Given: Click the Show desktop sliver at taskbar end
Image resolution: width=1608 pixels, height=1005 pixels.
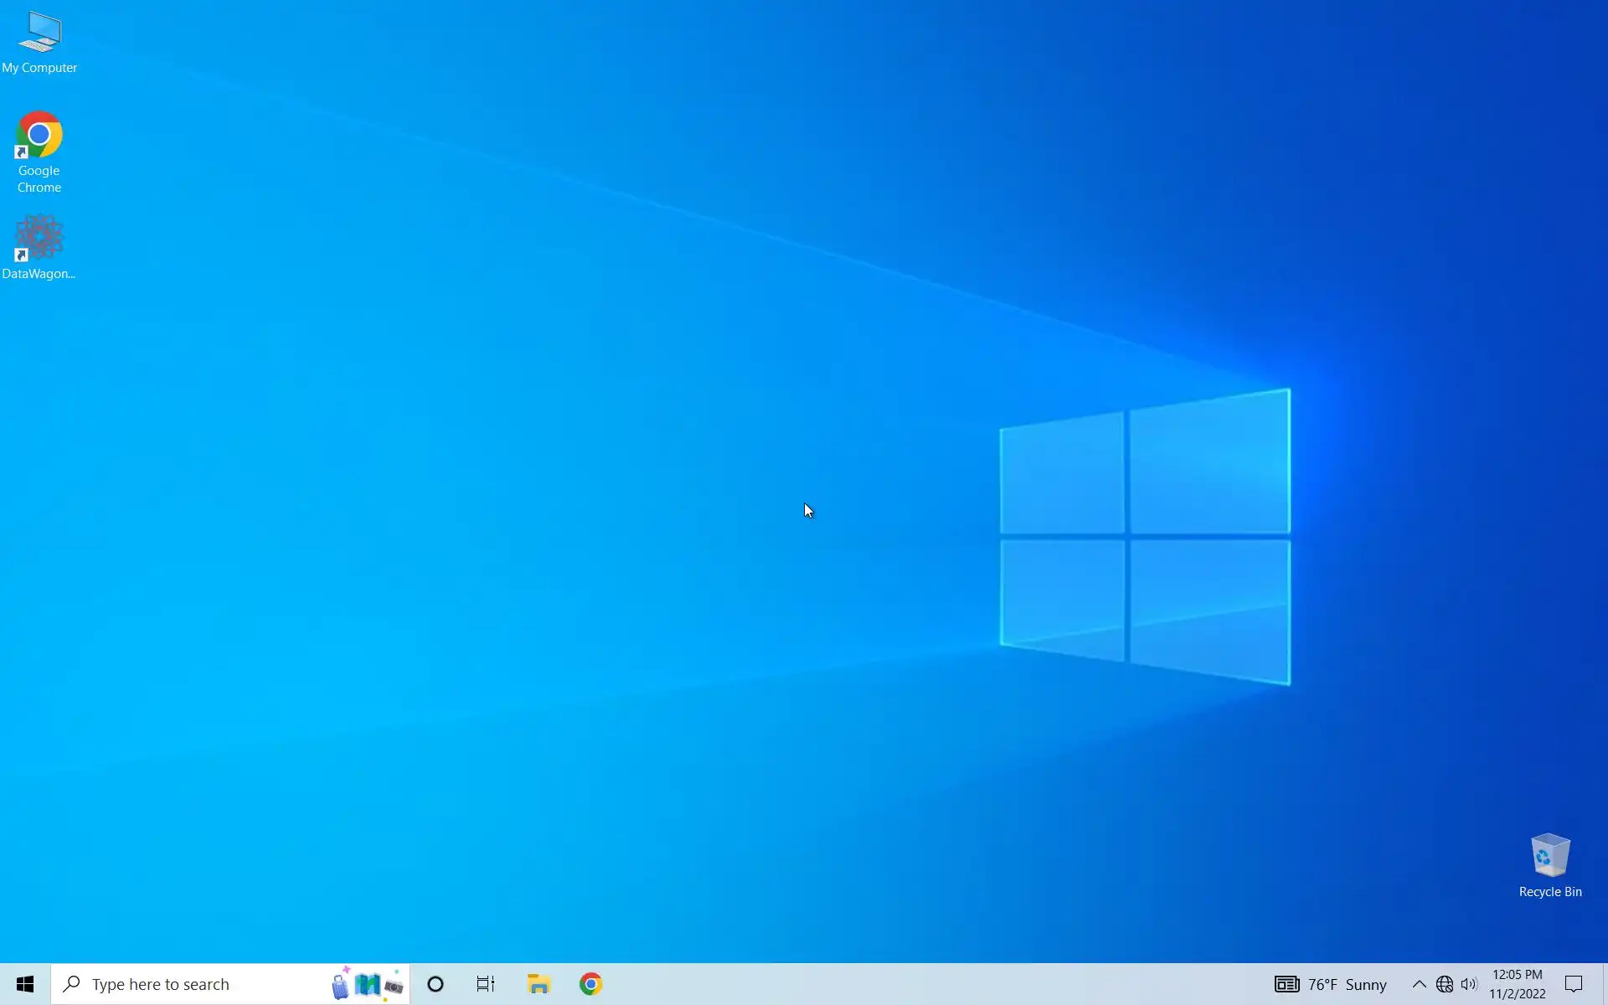Looking at the screenshot, I should tap(1605, 984).
